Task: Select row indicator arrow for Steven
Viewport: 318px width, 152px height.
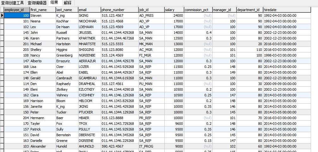Action: tap(2, 15)
